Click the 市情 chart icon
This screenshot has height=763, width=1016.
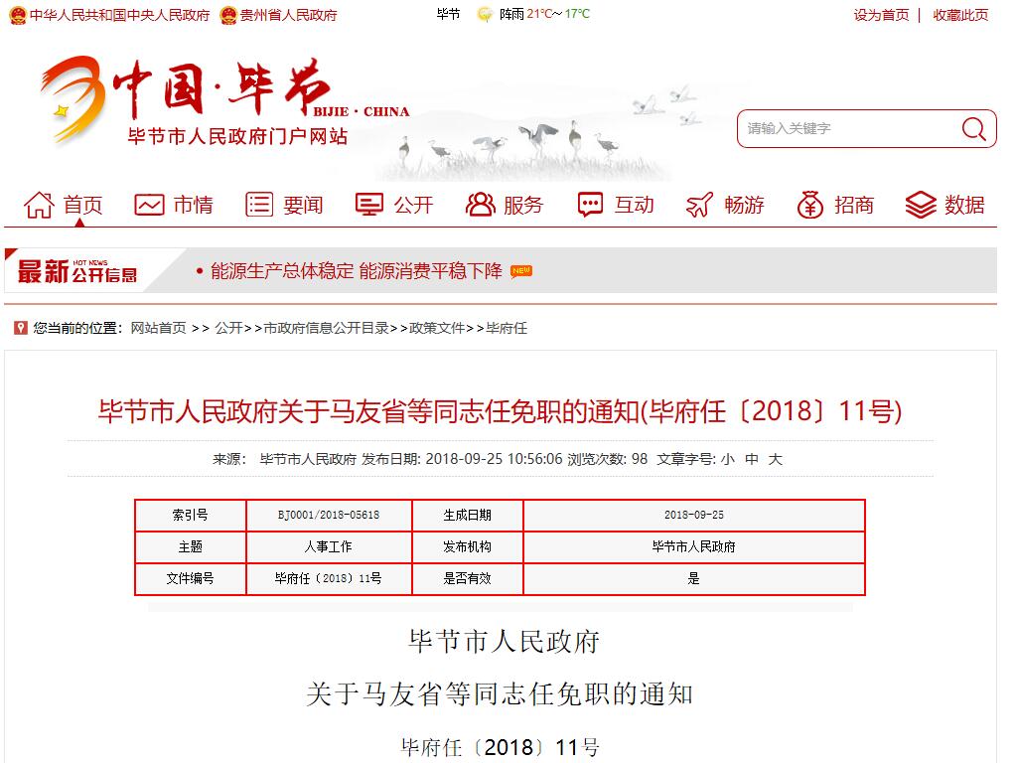(149, 206)
